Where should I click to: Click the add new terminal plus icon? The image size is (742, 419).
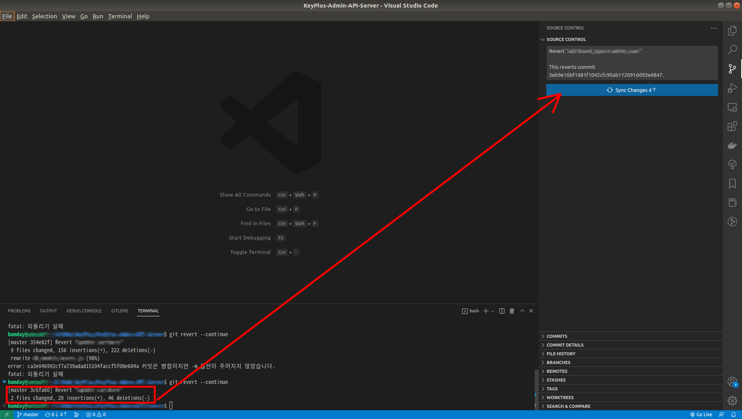click(x=486, y=311)
